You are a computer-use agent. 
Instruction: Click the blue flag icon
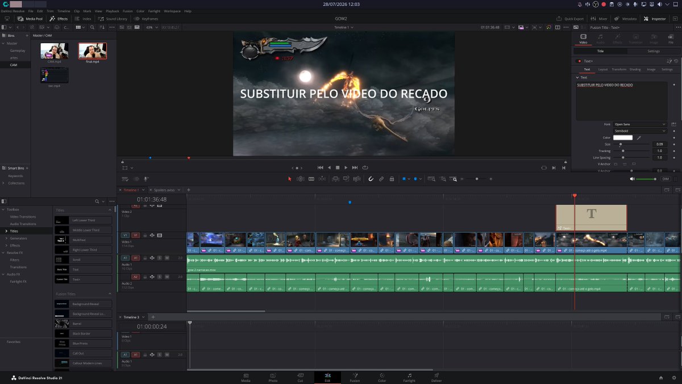(404, 179)
